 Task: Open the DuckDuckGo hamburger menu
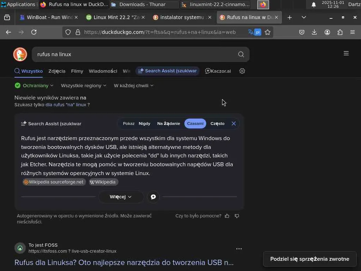click(346, 54)
